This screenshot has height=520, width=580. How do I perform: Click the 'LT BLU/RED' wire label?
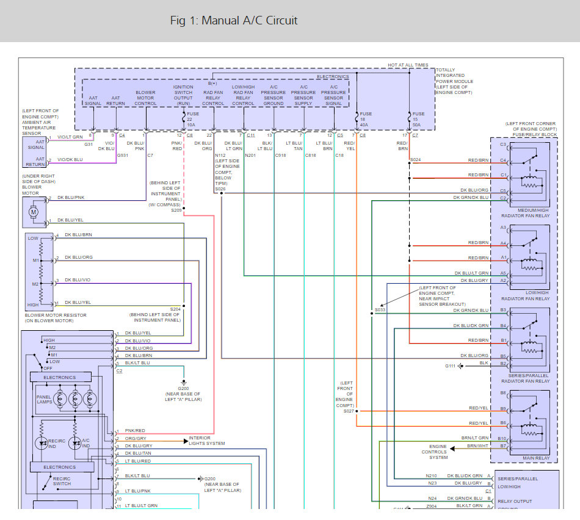[x=137, y=461]
